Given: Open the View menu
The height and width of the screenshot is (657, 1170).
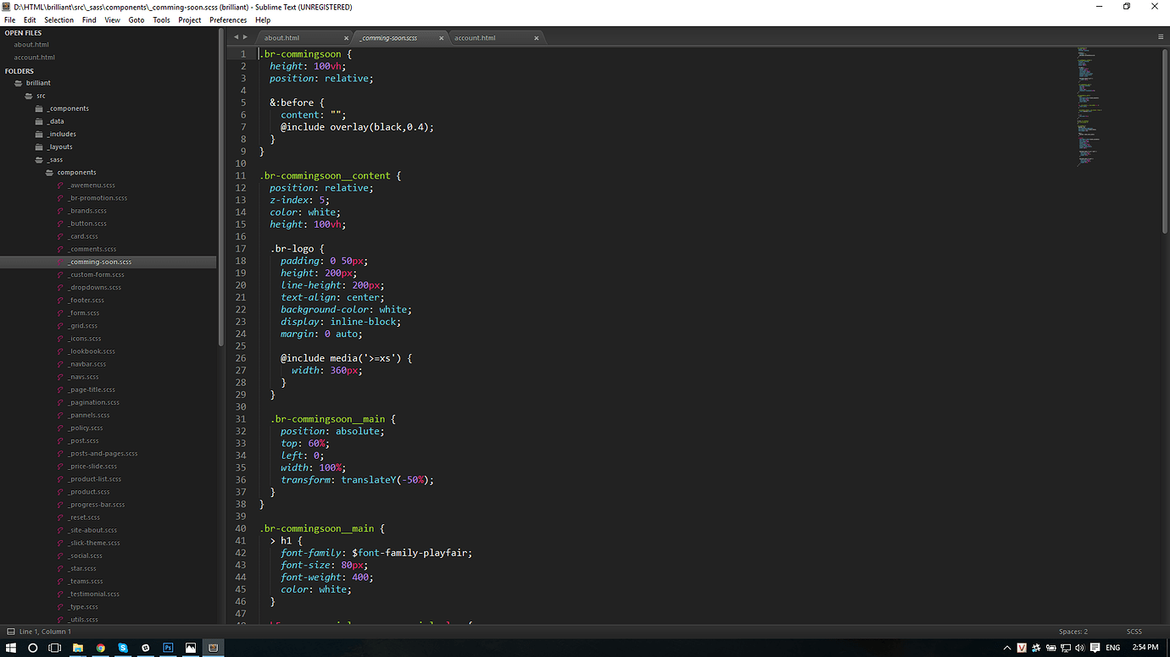Looking at the screenshot, I should 112,19.
